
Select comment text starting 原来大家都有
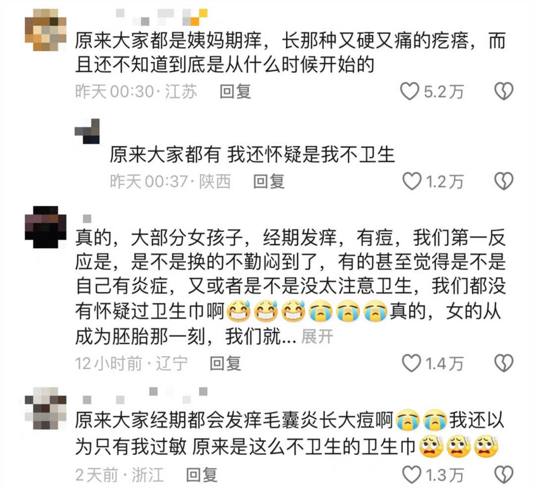coord(252,155)
